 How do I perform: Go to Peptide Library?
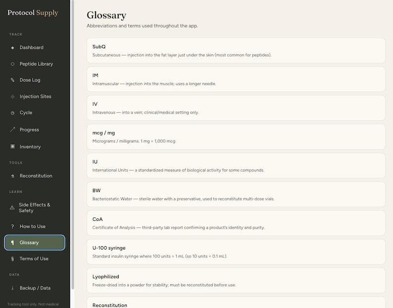(35, 64)
